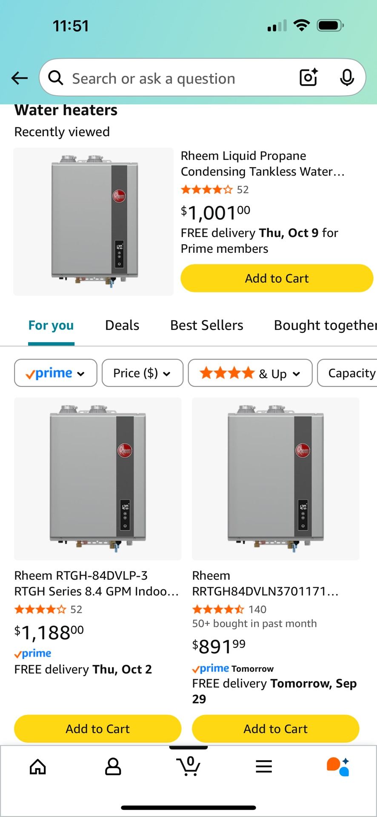This screenshot has width=377, height=817.
Task: Add the $891.99 Rheem heater to cart
Action: [275, 729]
